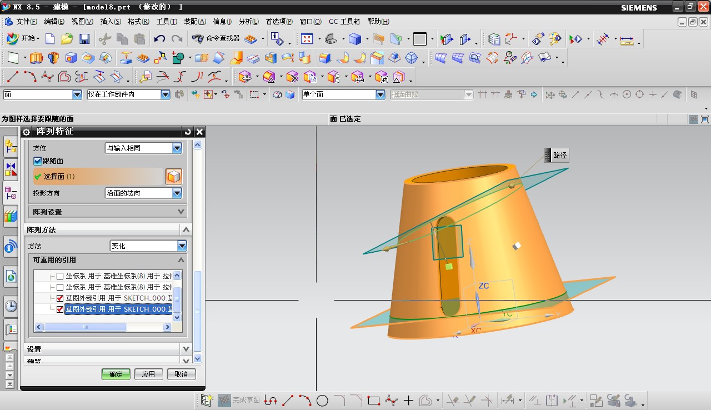This screenshot has height=410, width=711.
Task: Collapse the 可重用的引用 section
Action: pyautogui.click(x=108, y=260)
